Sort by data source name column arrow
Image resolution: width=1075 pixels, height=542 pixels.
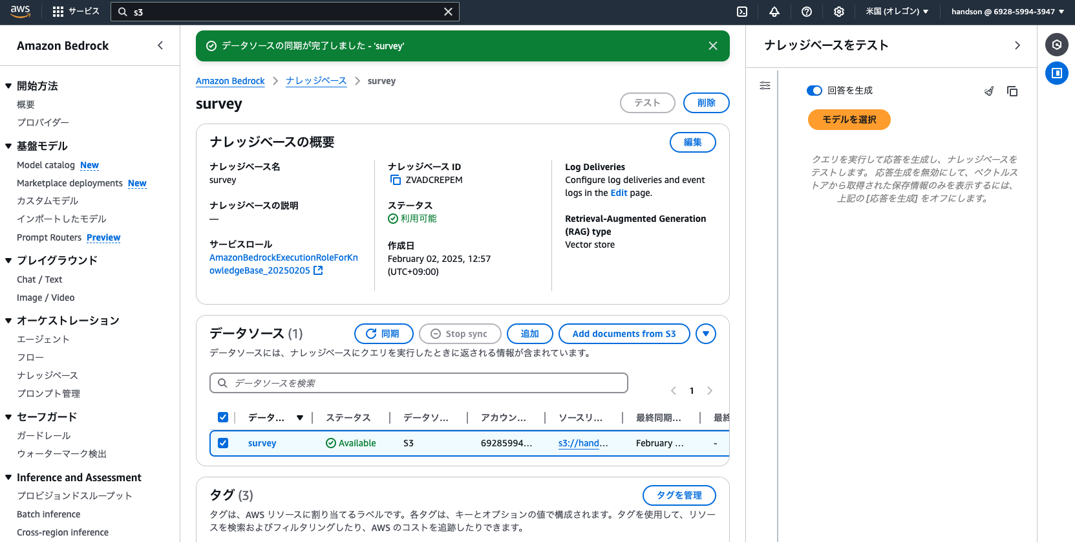300,418
